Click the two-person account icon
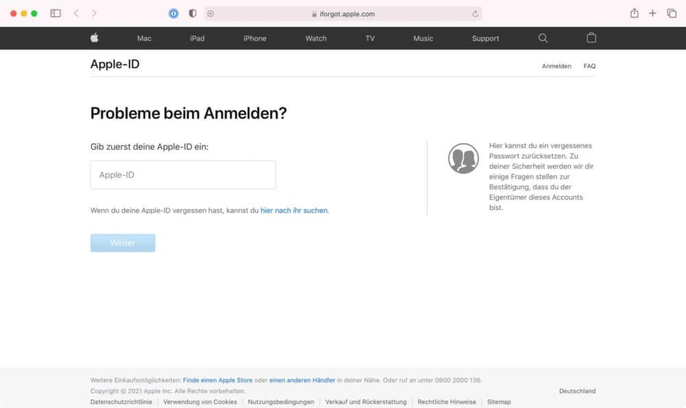The height and width of the screenshot is (408, 686). 463,158
